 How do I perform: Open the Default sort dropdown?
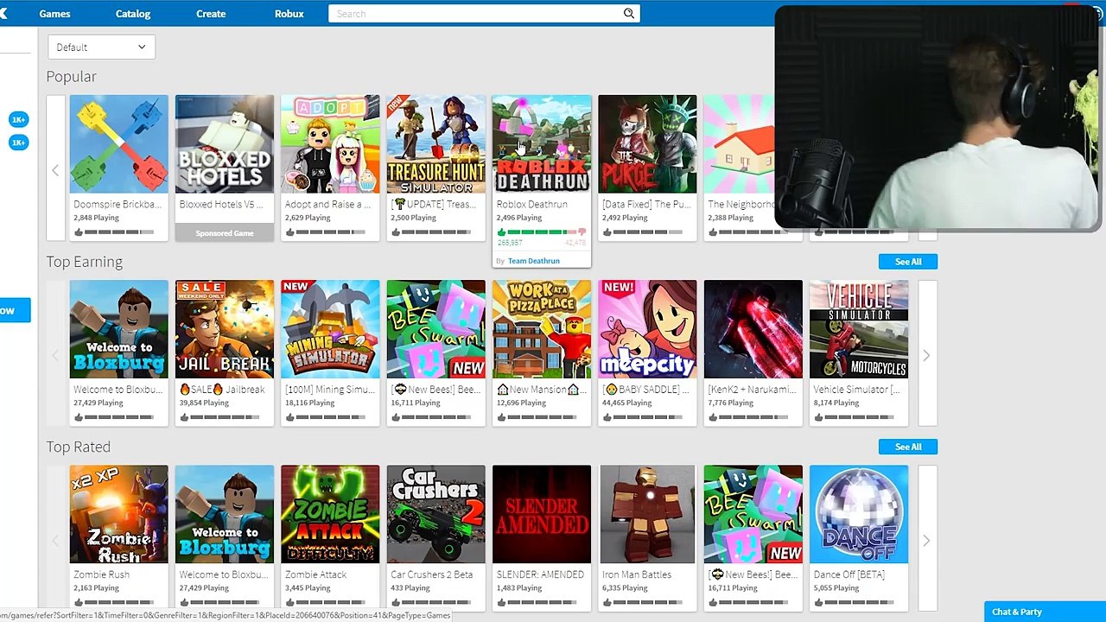click(101, 48)
